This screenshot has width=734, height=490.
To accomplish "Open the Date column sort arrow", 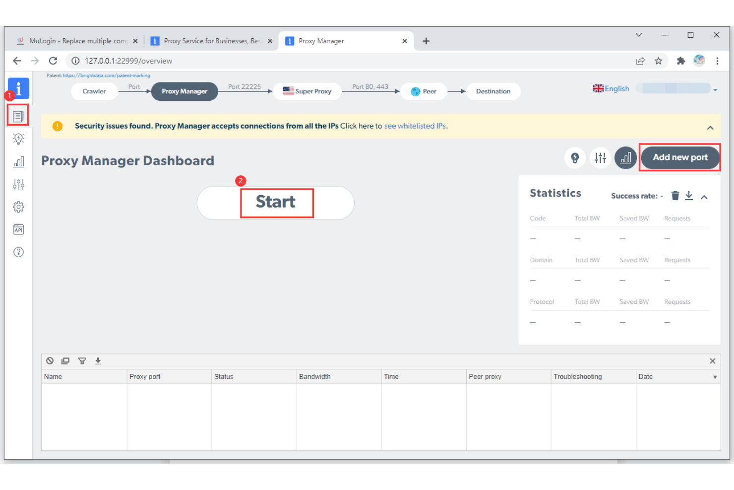I will 715,377.
